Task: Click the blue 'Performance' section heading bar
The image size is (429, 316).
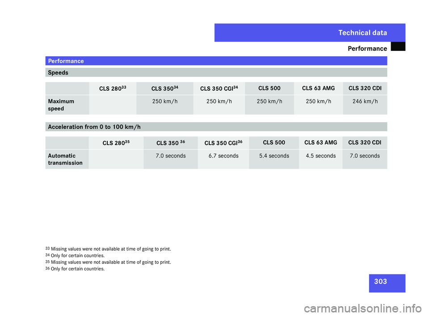Action: click(x=216, y=61)
